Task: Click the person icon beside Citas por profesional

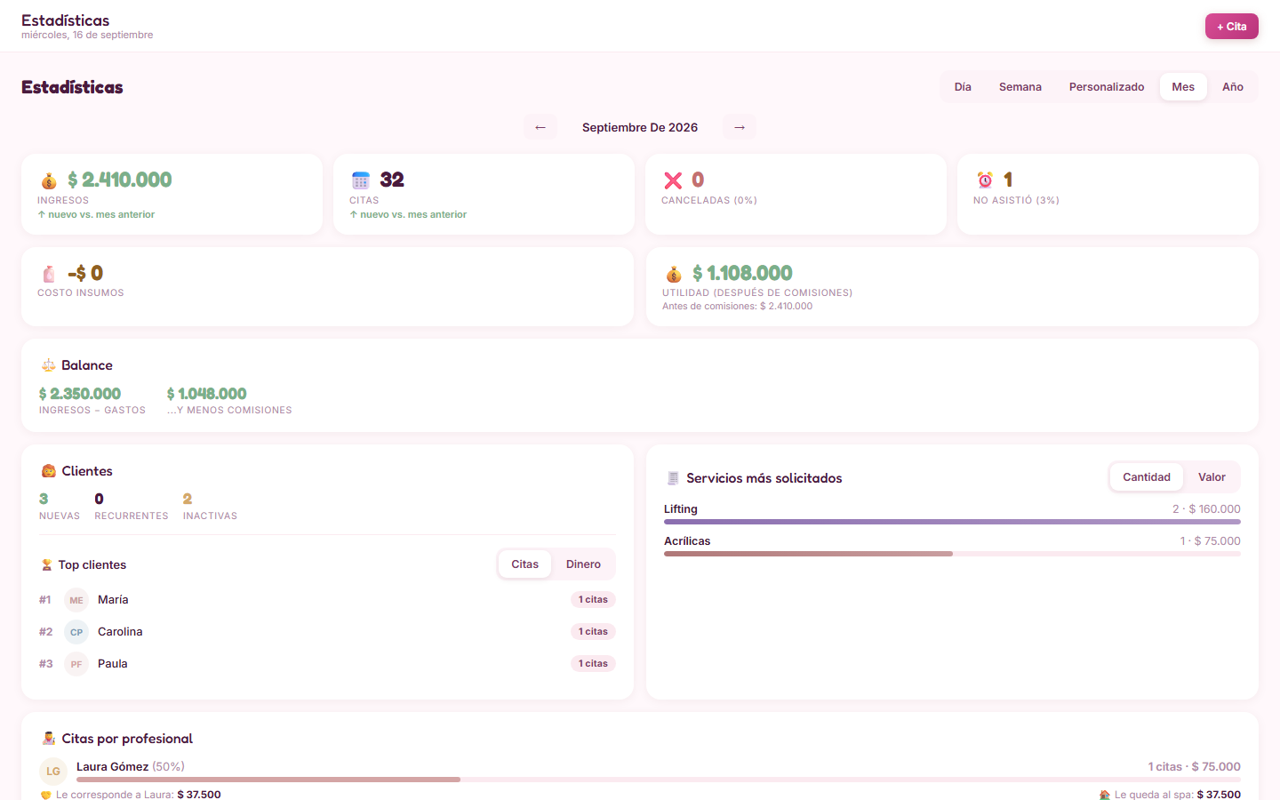Action: click(49, 739)
